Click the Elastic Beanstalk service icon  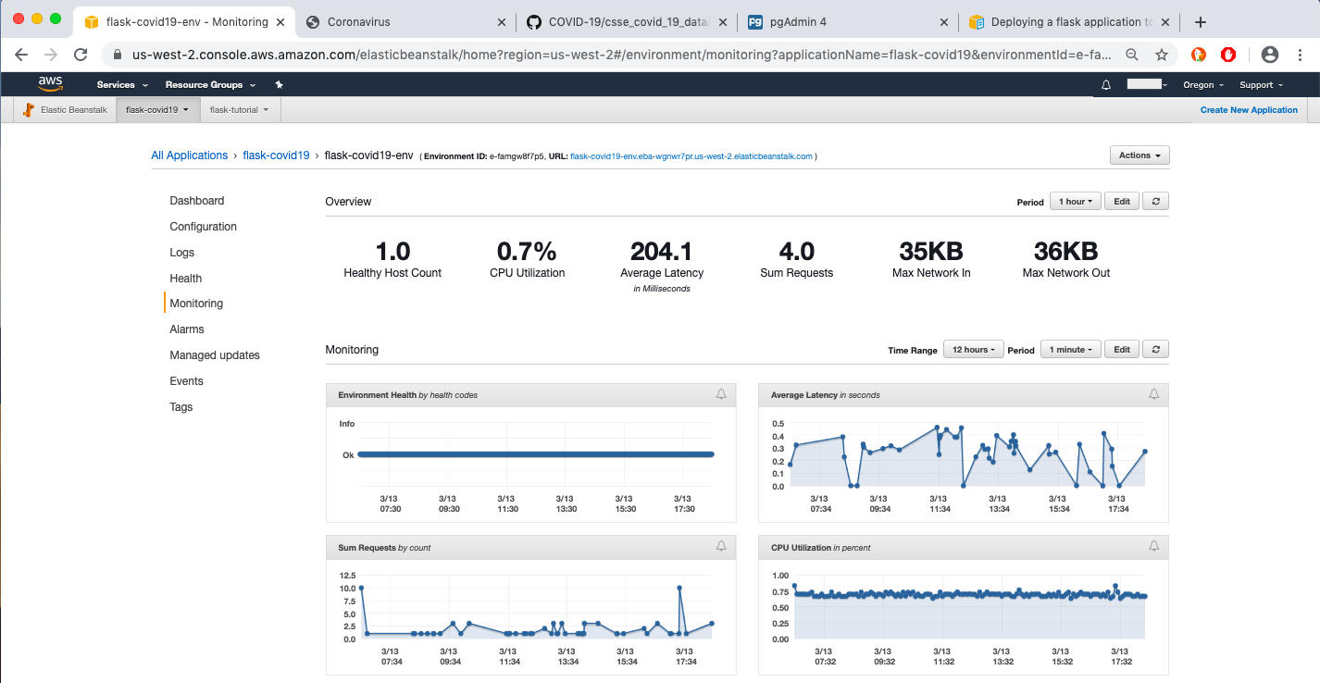click(29, 110)
